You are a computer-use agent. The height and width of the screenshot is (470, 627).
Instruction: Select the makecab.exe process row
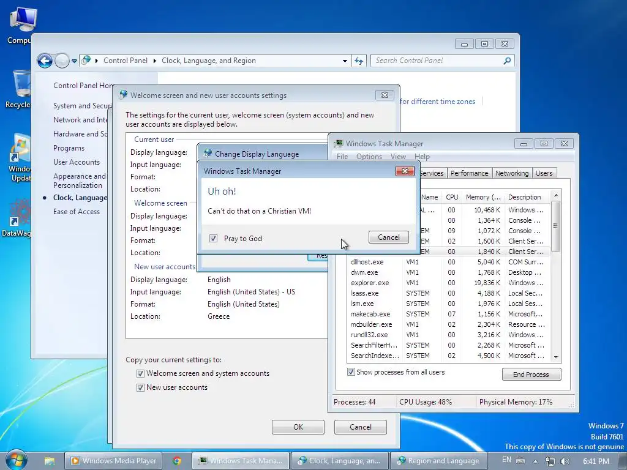[448, 314]
